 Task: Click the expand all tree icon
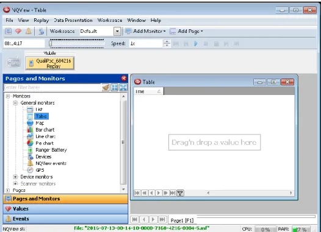115,88
